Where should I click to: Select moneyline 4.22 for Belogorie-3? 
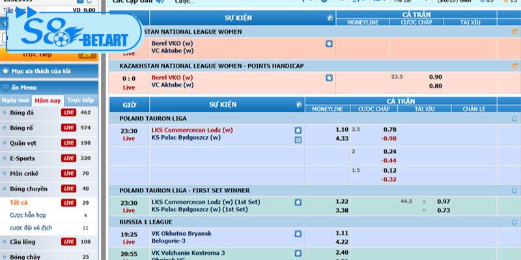[342, 242]
